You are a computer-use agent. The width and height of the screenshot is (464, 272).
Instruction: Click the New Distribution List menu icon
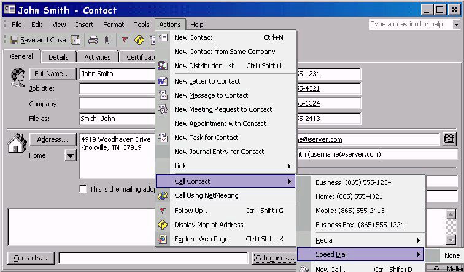pyautogui.click(x=163, y=66)
